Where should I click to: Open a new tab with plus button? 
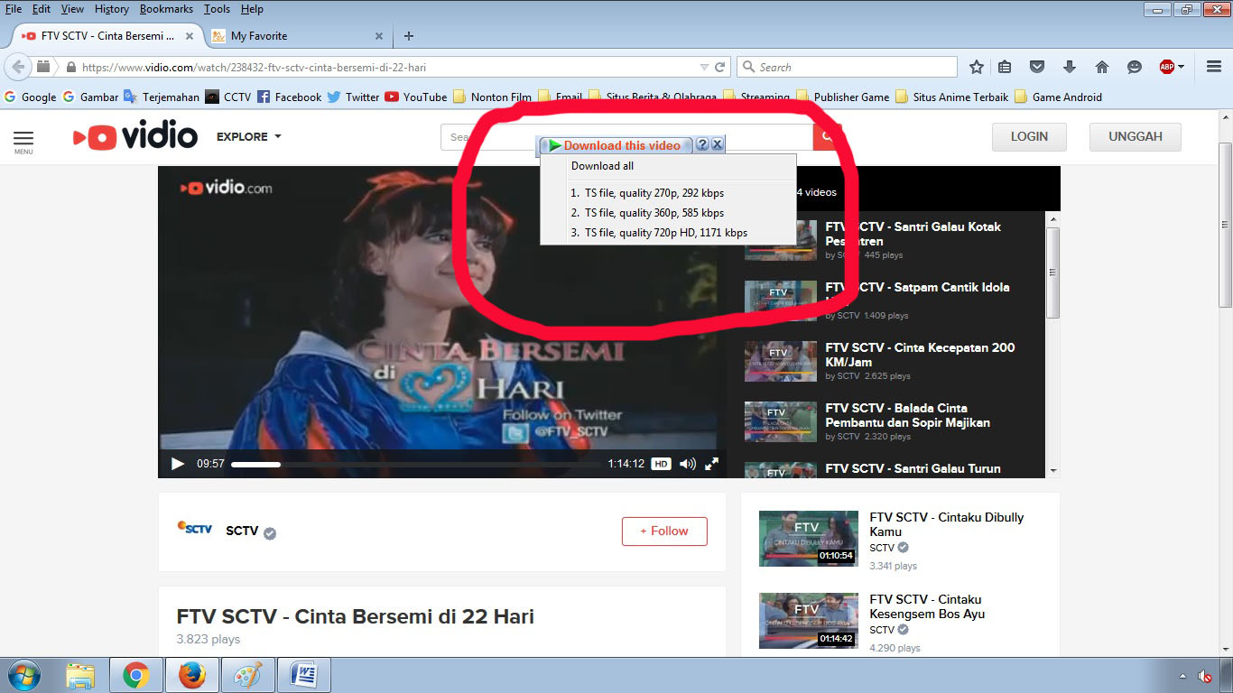409,36
